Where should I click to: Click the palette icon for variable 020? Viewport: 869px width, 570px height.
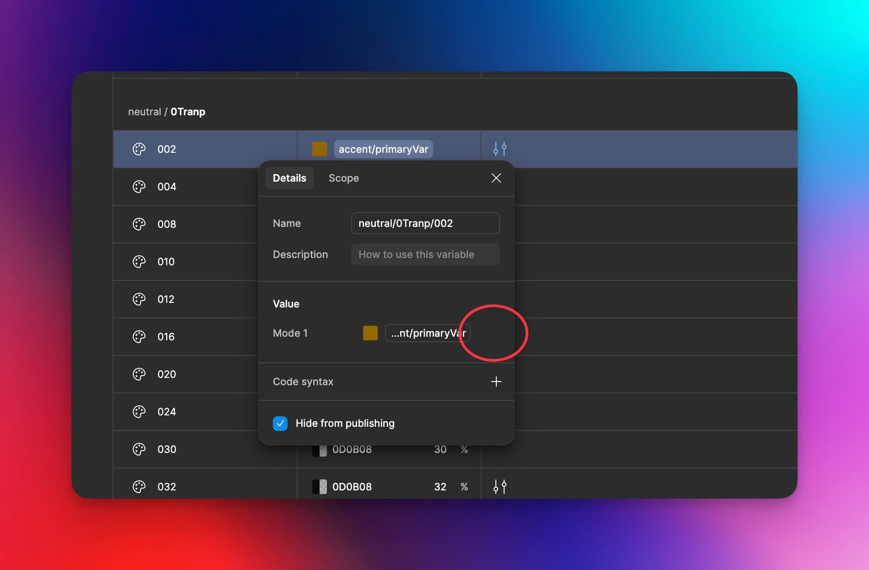click(139, 374)
